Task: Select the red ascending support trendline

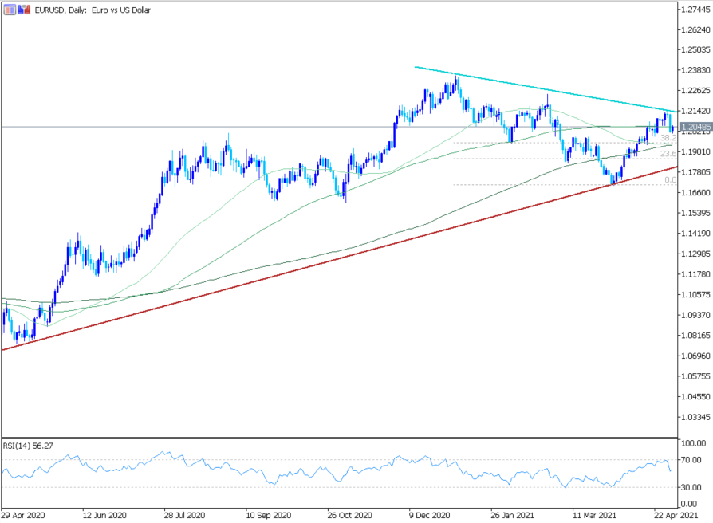Action: [339, 258]
